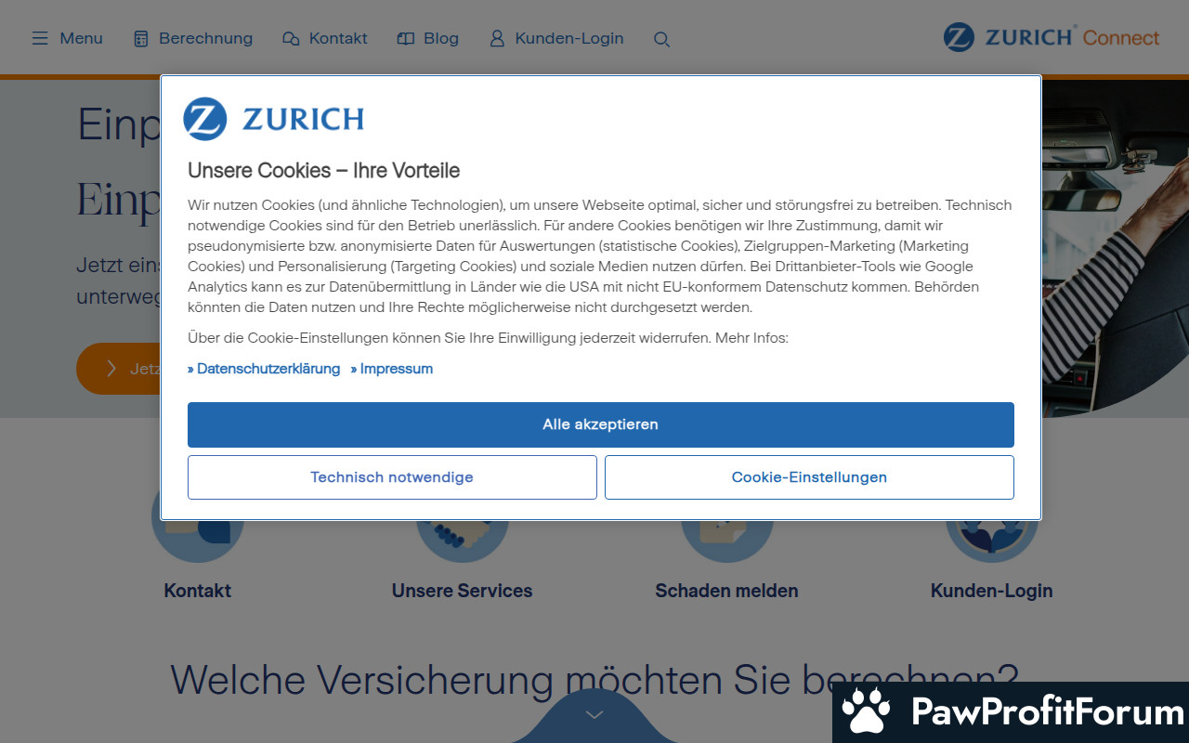Image resolution: width=1189 pixels, height=743 pixels.
Task: Click the Unsere Cookies – Ihre Vorteile heading
Action: [323, 171]
